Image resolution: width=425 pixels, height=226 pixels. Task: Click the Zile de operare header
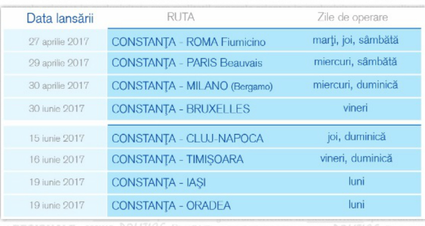pyautogui.click(x=352, y=17)
